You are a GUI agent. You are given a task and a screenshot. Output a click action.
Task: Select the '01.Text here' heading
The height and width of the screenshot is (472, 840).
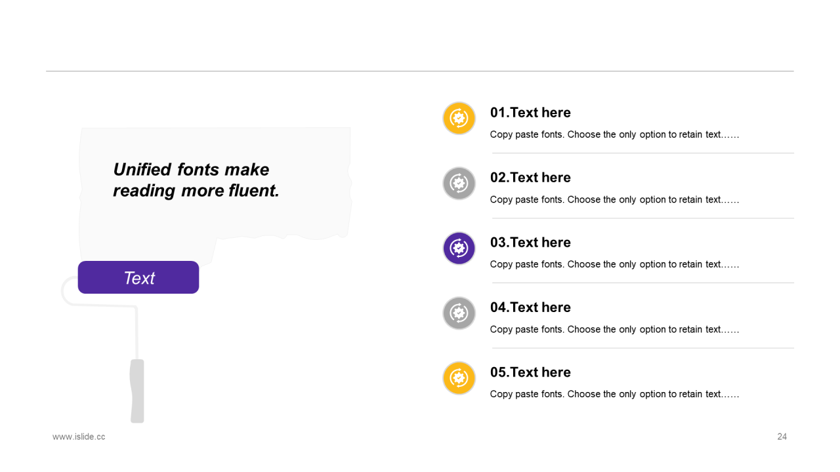click(530, 113)
